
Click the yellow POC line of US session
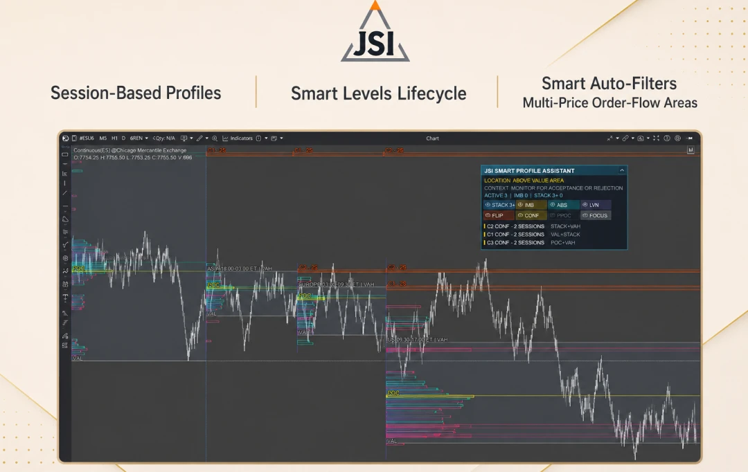(543, 396)
